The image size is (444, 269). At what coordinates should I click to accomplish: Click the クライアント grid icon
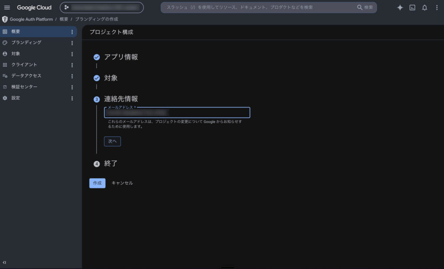(x=5, y=65)
